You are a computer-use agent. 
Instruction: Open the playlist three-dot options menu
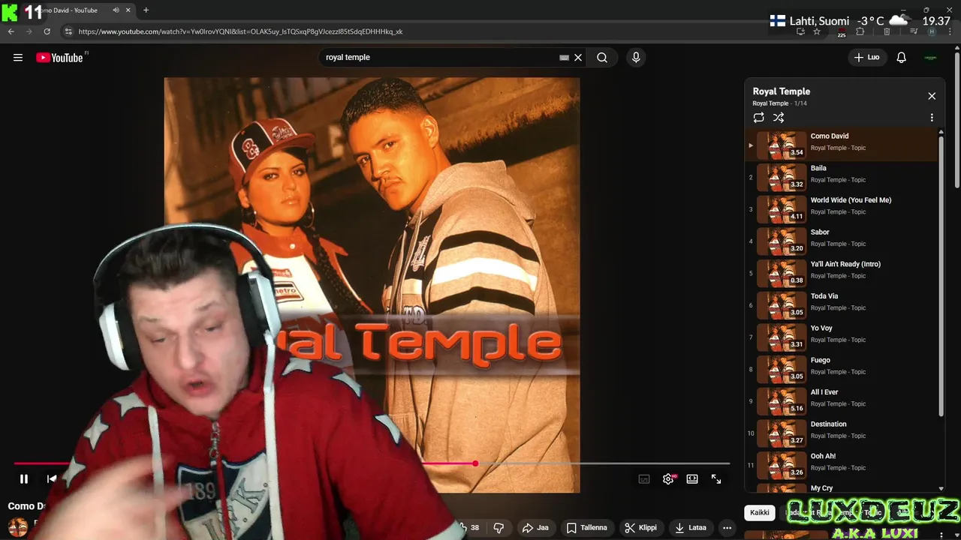point(932,118)
